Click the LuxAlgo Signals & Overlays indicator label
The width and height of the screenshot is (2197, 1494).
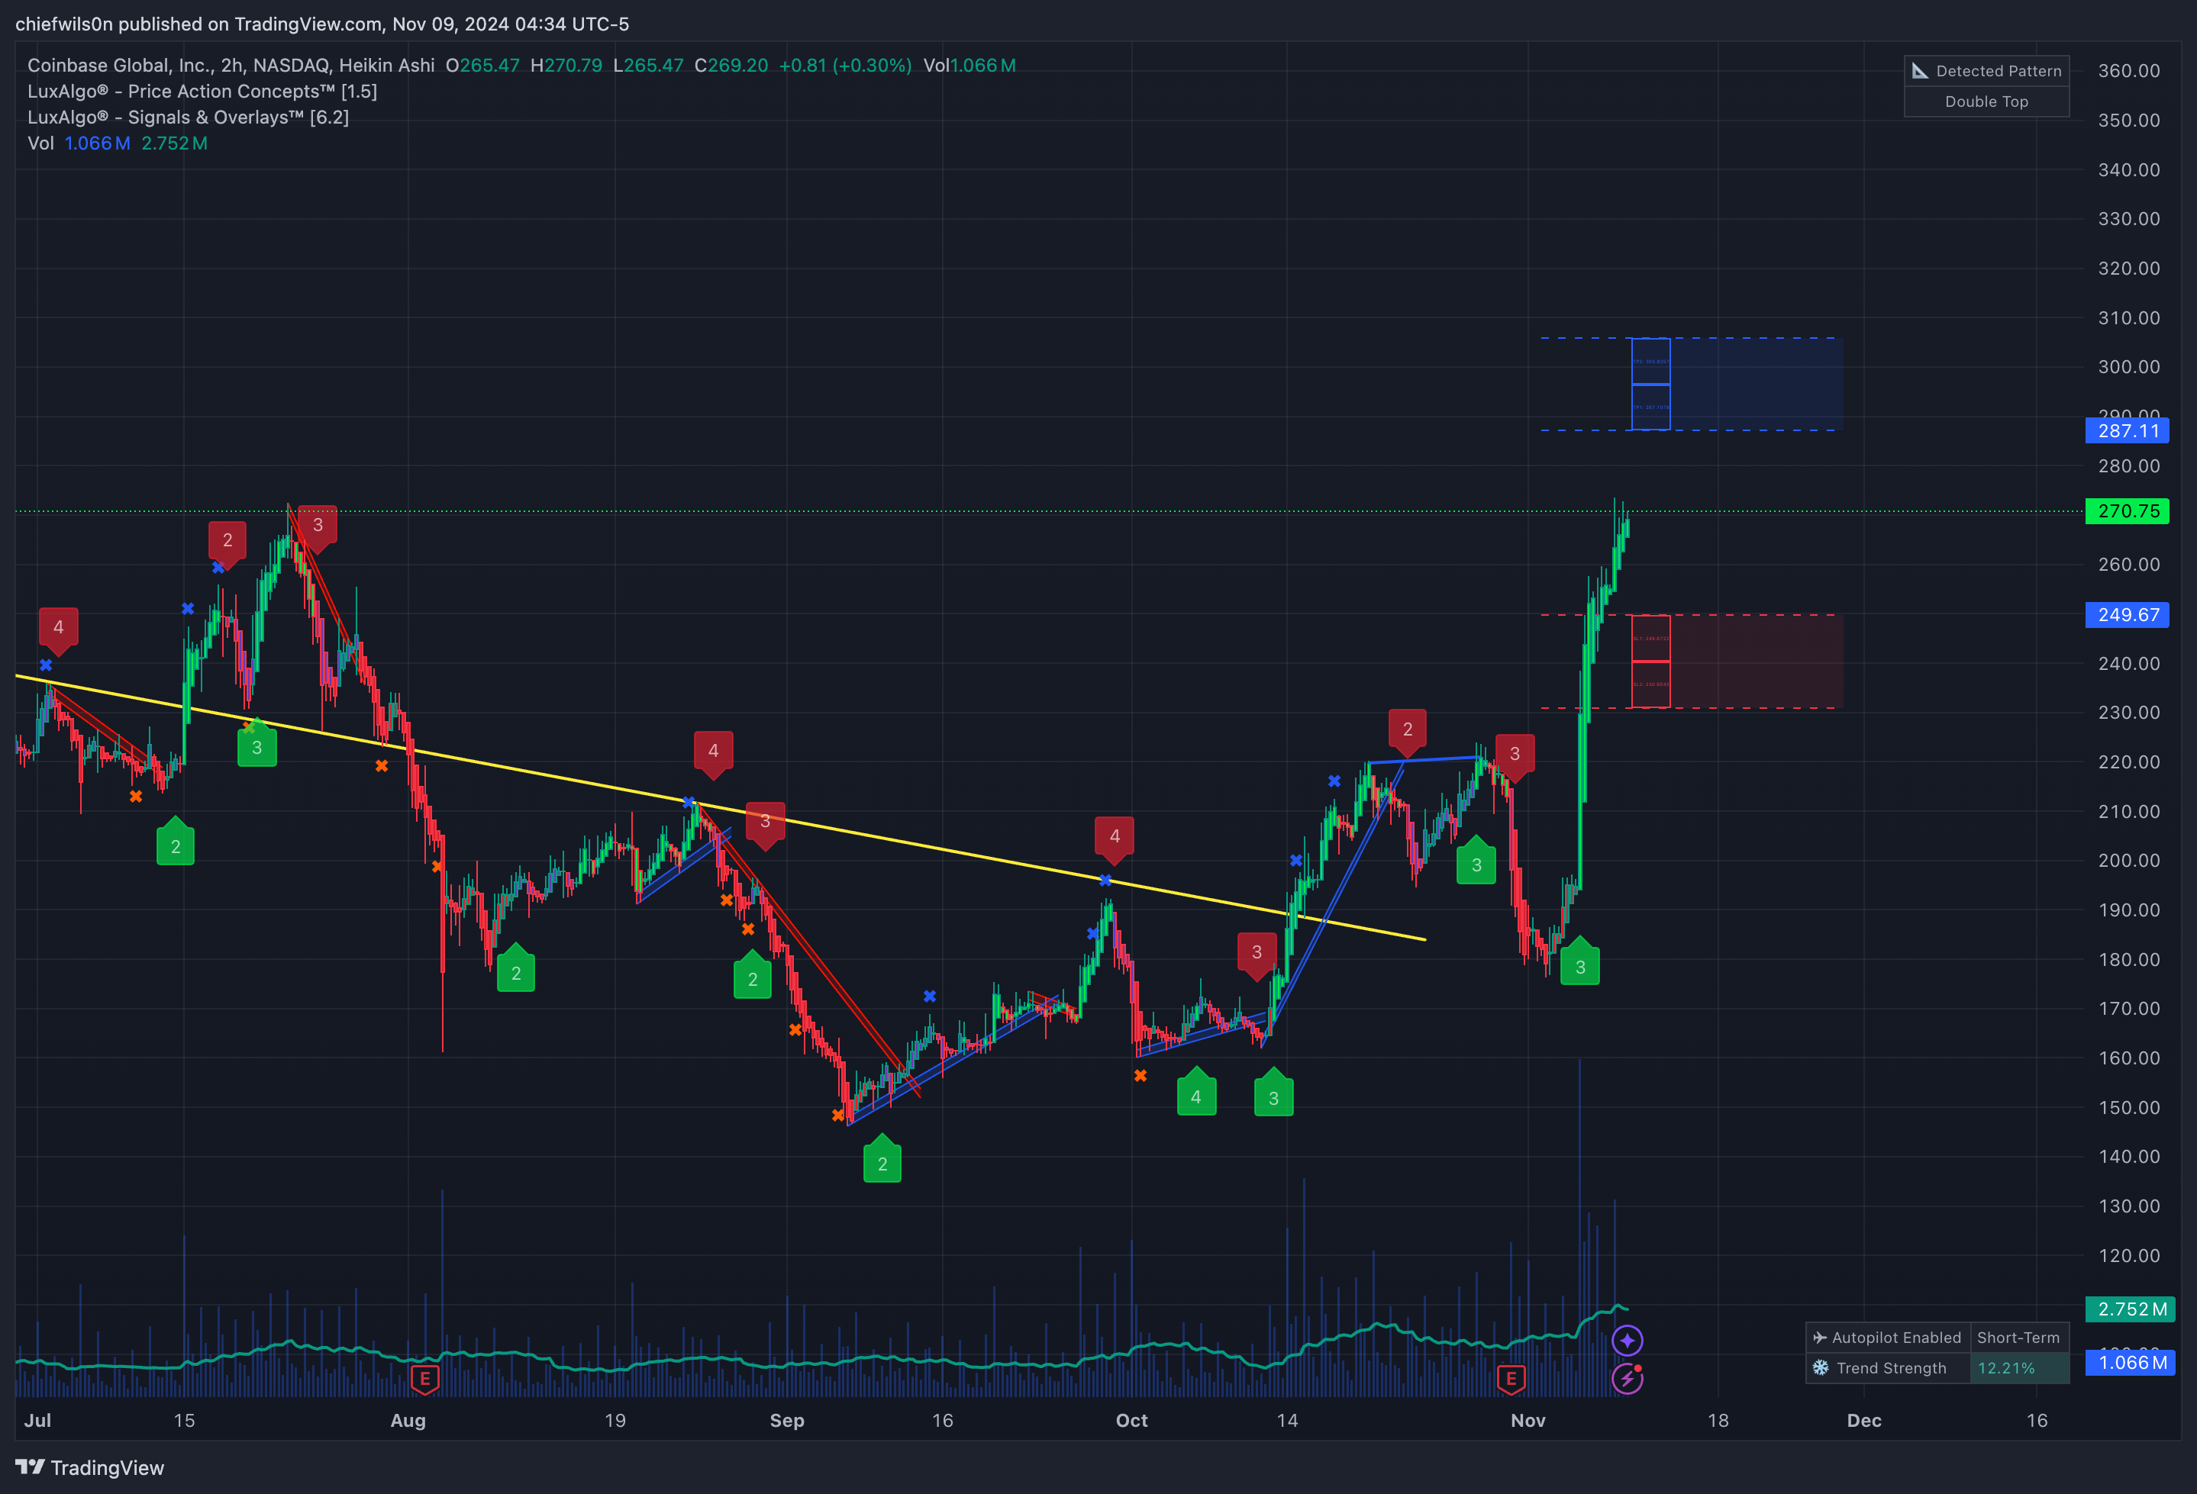(x=188, y=118)
